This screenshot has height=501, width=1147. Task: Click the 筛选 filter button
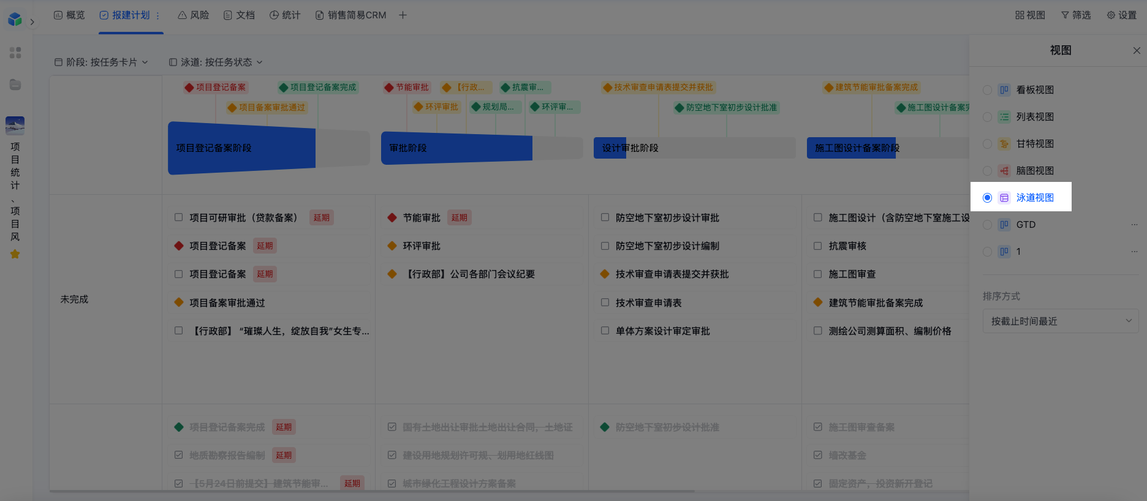coord(1076,15)
